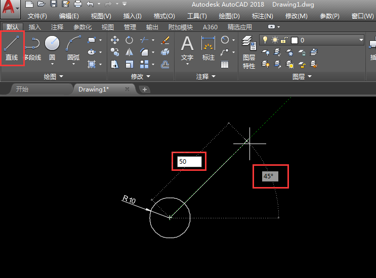Toggle layer 0 freeze sun icon
This screenshot has height=278, width=376.
coord(275,40)
